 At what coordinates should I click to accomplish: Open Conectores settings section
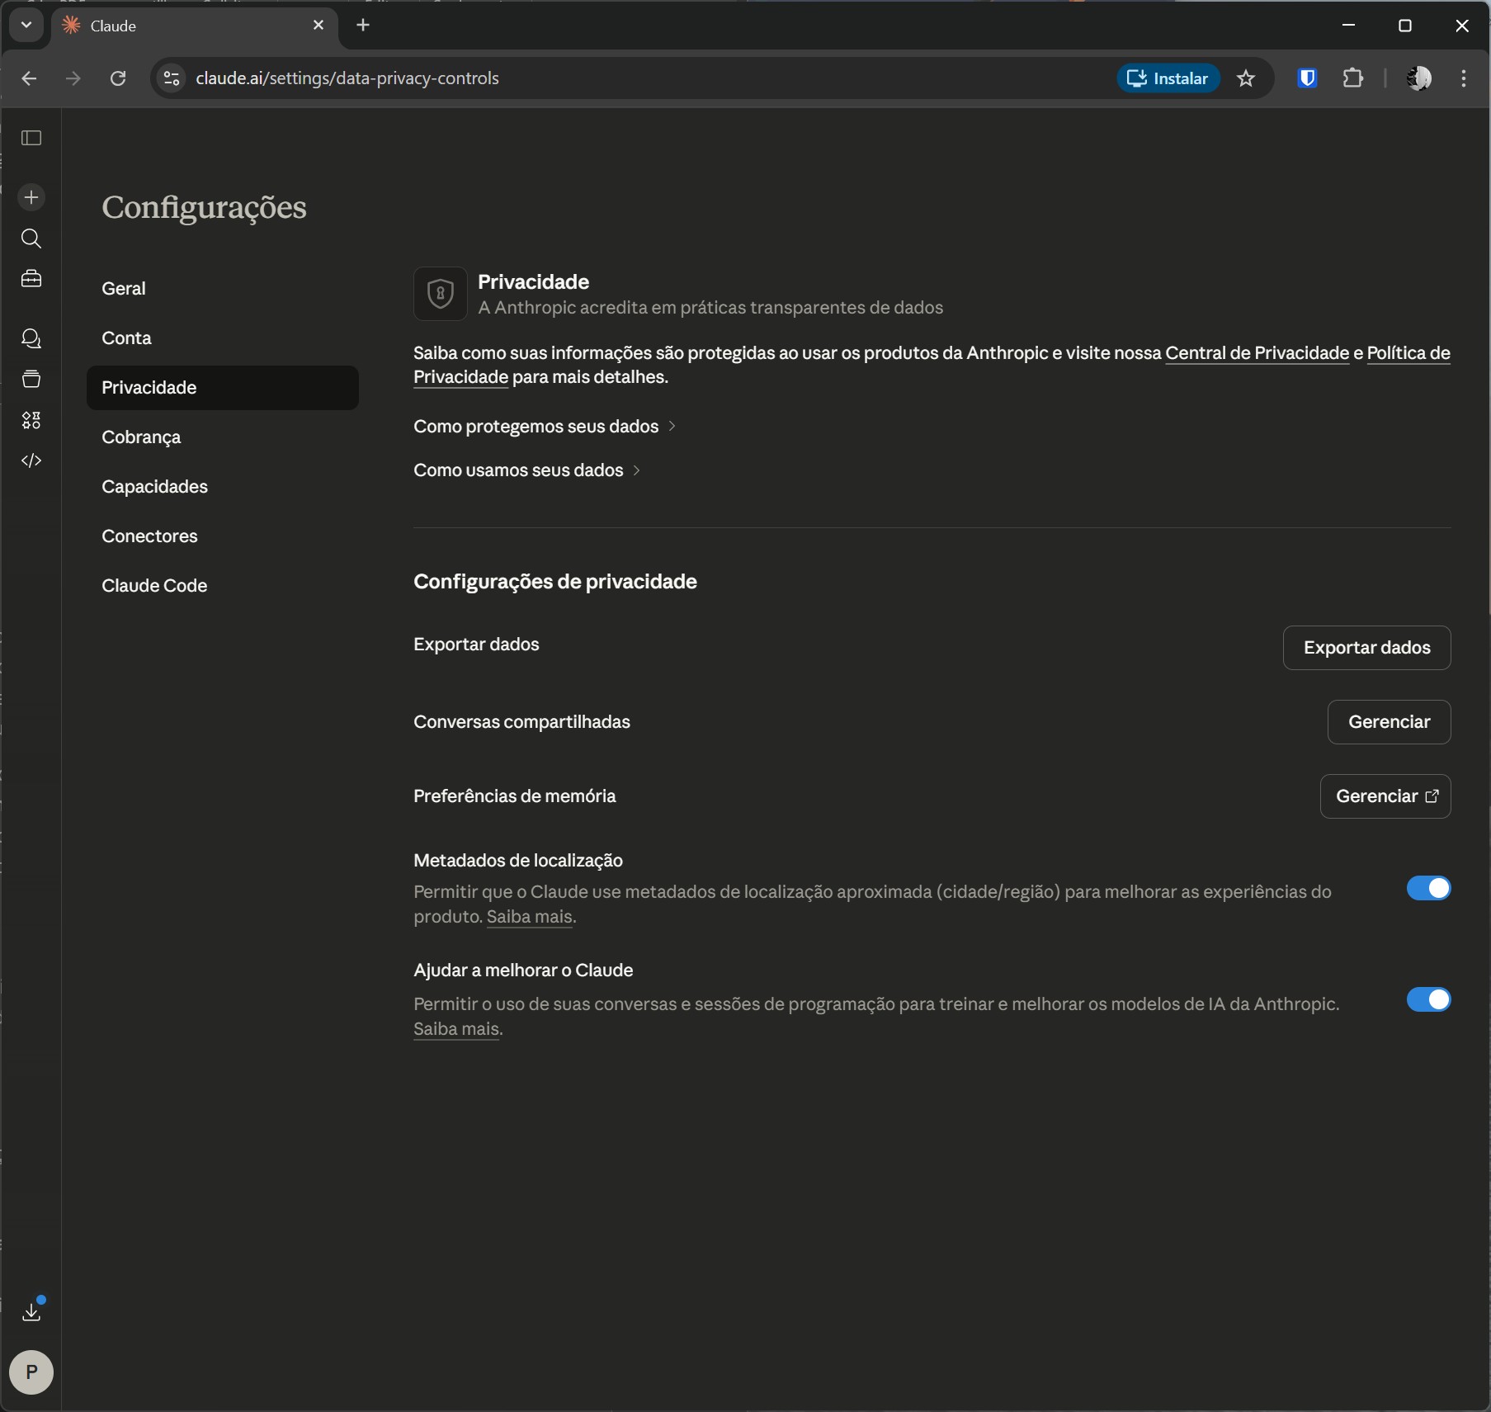pyautogui.click(x=223, y=536)
